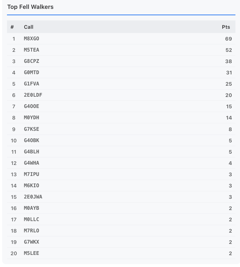This screenshot has width=240, height=267.
Task: Sort by the Pts column header
Action: point(226,27)
